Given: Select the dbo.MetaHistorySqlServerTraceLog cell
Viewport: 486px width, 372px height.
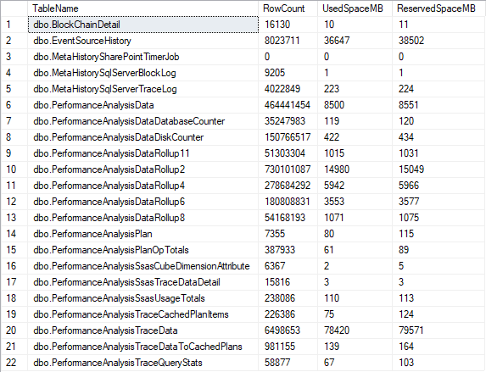Looking at the screenshot, I should [142, 89].
